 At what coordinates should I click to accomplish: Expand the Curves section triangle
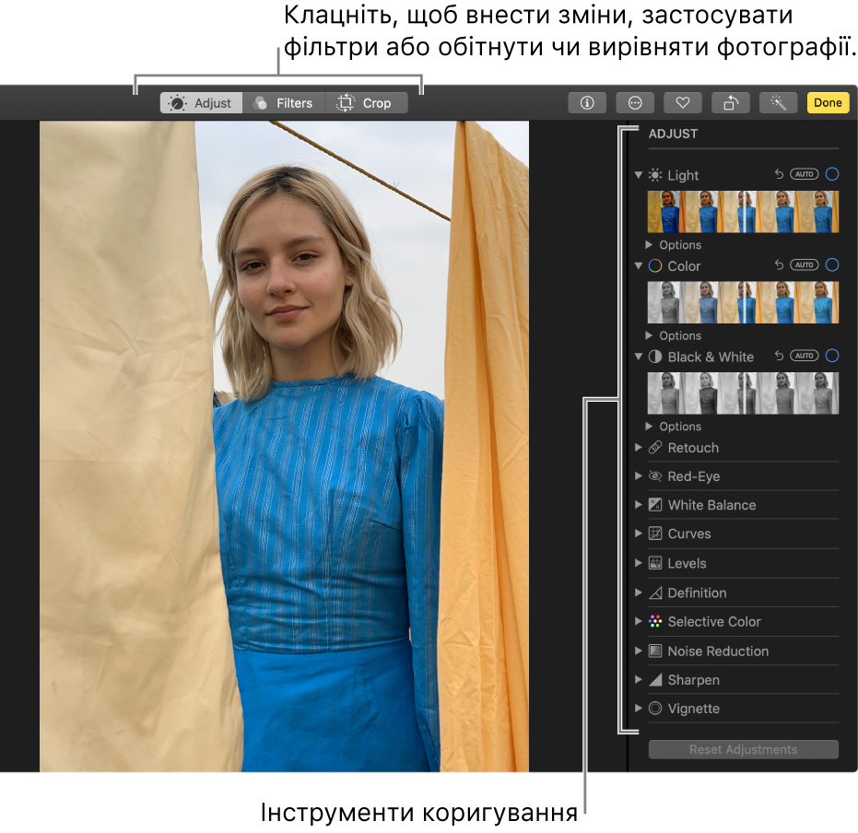[x=638, y=534]
